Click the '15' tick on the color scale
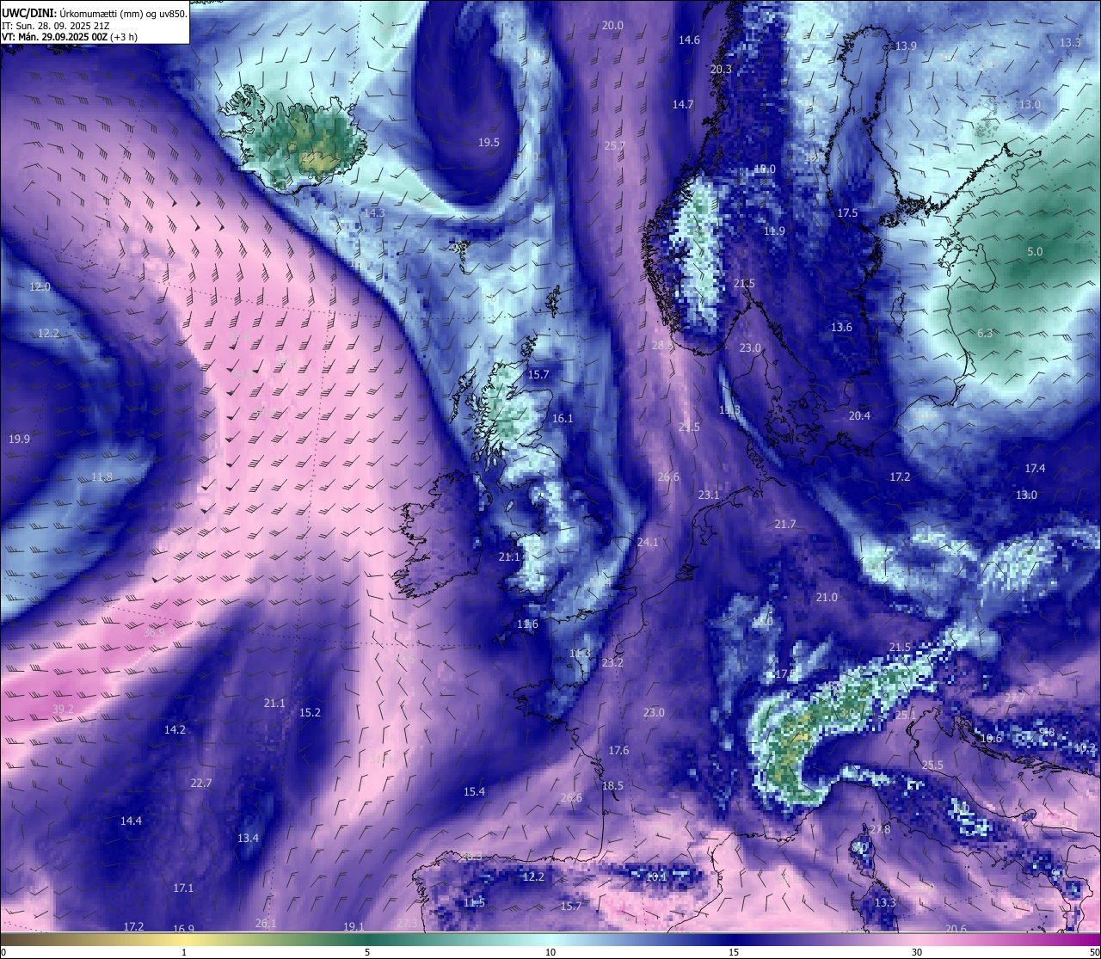Screen dimensions: 1101x959 click(x=734, y=952)
